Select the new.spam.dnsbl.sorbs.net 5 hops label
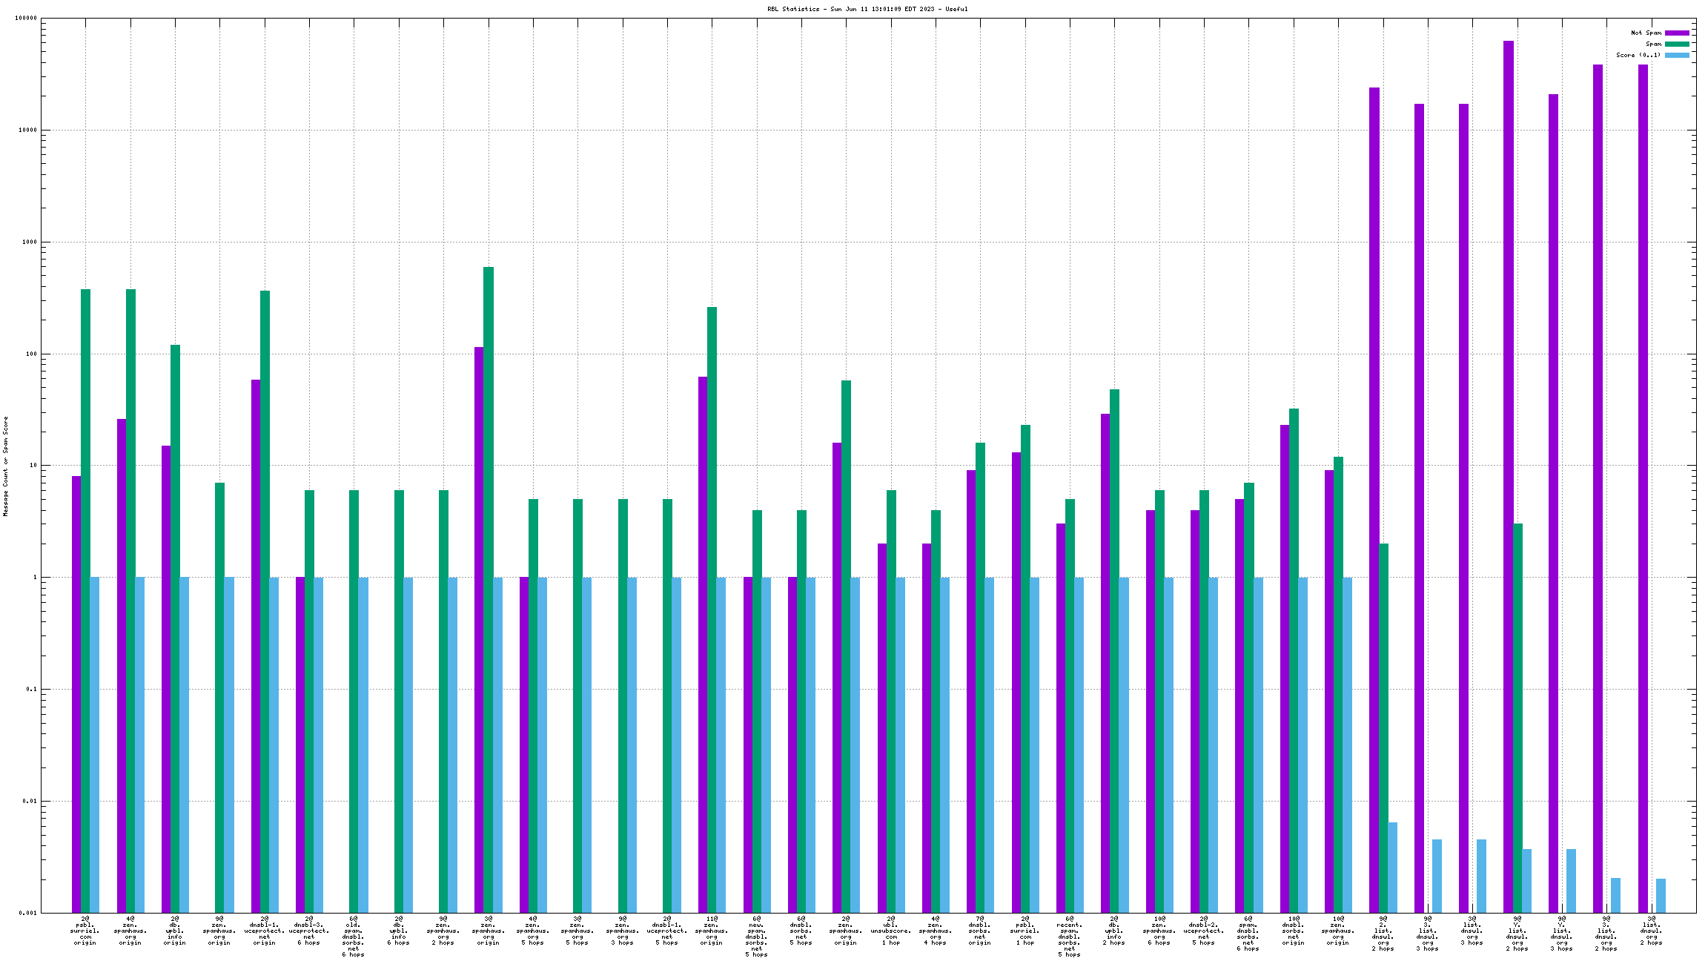This screenshot has width=1708, height=961. pyautogui.click(x=756, y=937)
